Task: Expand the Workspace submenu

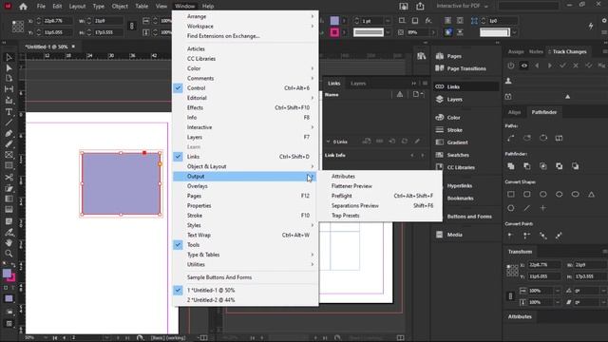Action: click(x=245, y=26)
